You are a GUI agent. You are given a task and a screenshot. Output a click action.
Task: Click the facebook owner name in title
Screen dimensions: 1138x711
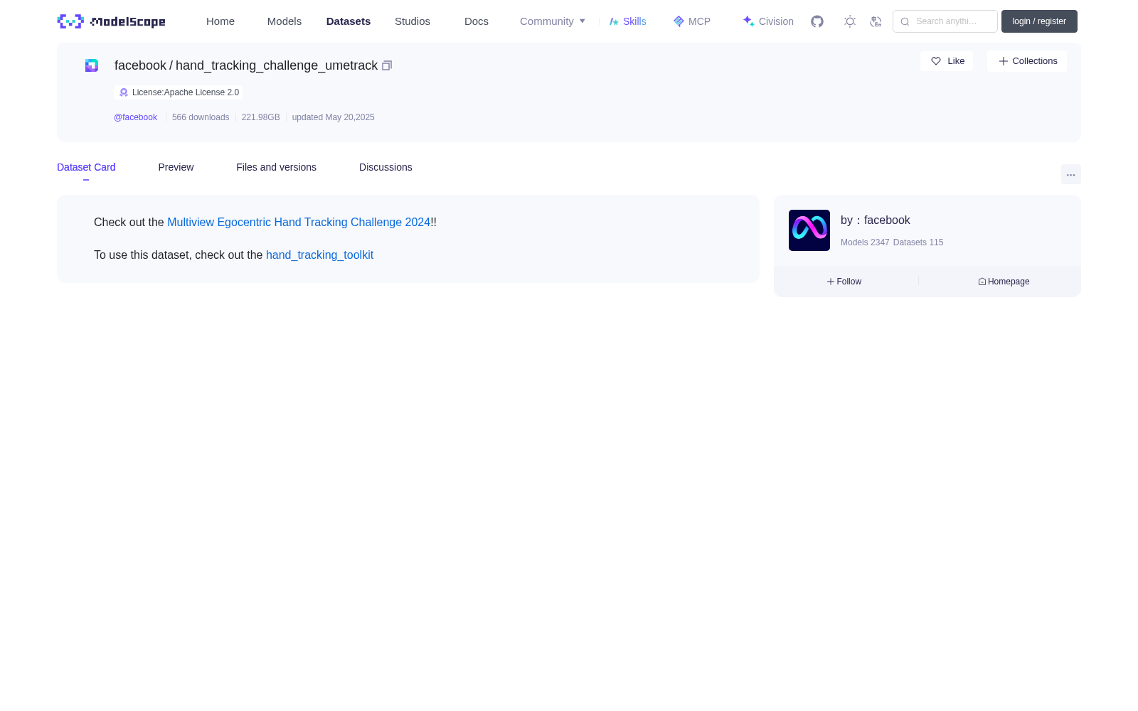[140, 65]
